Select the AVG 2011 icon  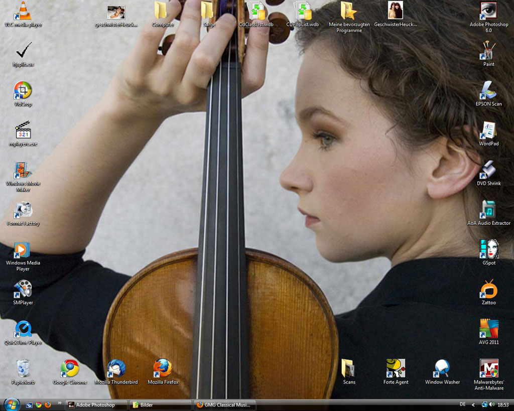pyautogui.click(x=488, y=329)
